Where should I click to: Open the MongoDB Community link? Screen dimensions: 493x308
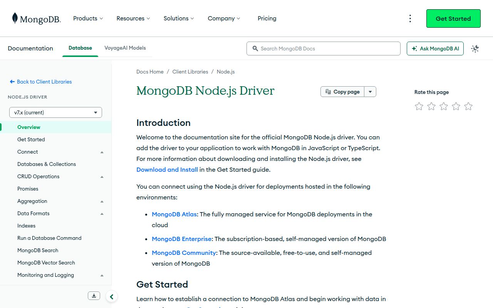[184, 253]
